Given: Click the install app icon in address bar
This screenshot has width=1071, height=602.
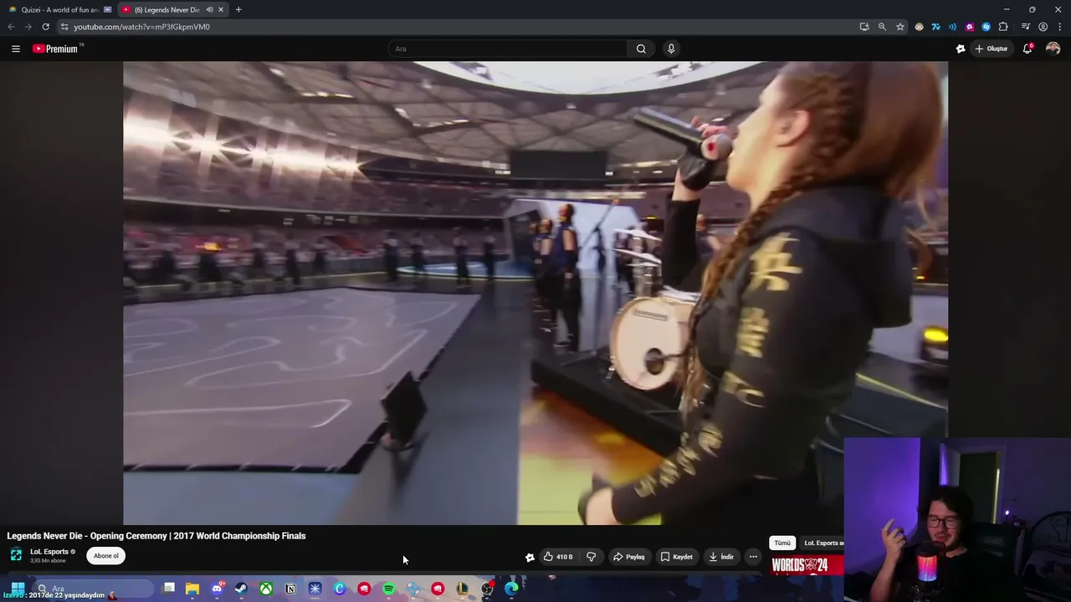Looking at the screenshot, I should (864, 27).
